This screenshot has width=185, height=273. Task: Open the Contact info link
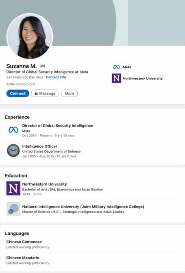(x=56, y=77)
